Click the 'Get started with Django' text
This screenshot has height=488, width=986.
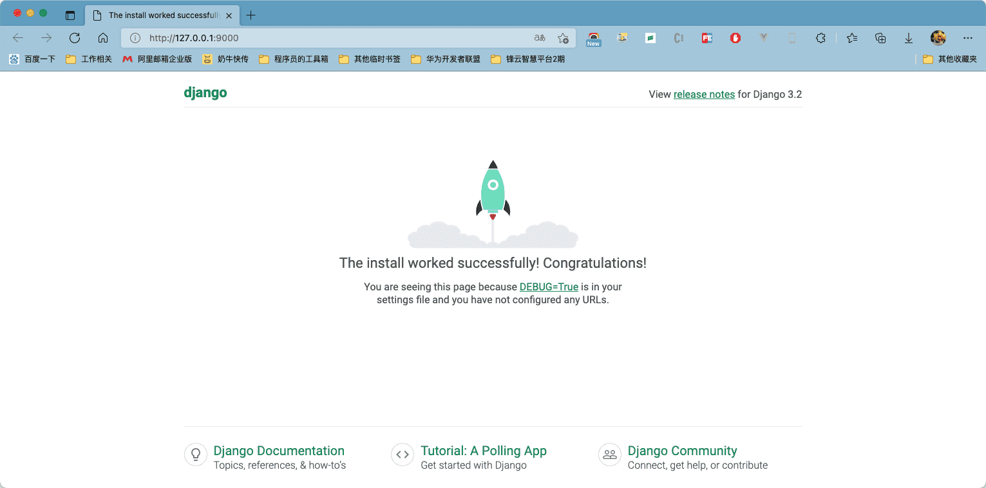tap(473, 465)
